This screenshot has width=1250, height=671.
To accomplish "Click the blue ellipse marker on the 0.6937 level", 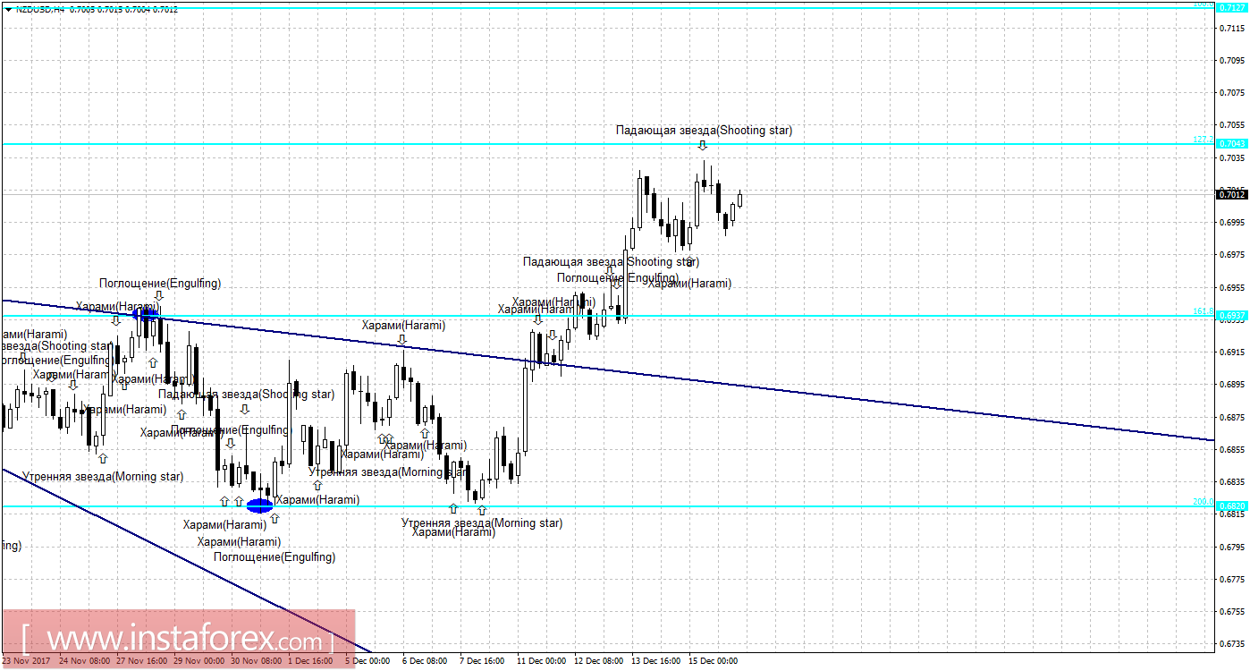I will click(x=146, y=314).
